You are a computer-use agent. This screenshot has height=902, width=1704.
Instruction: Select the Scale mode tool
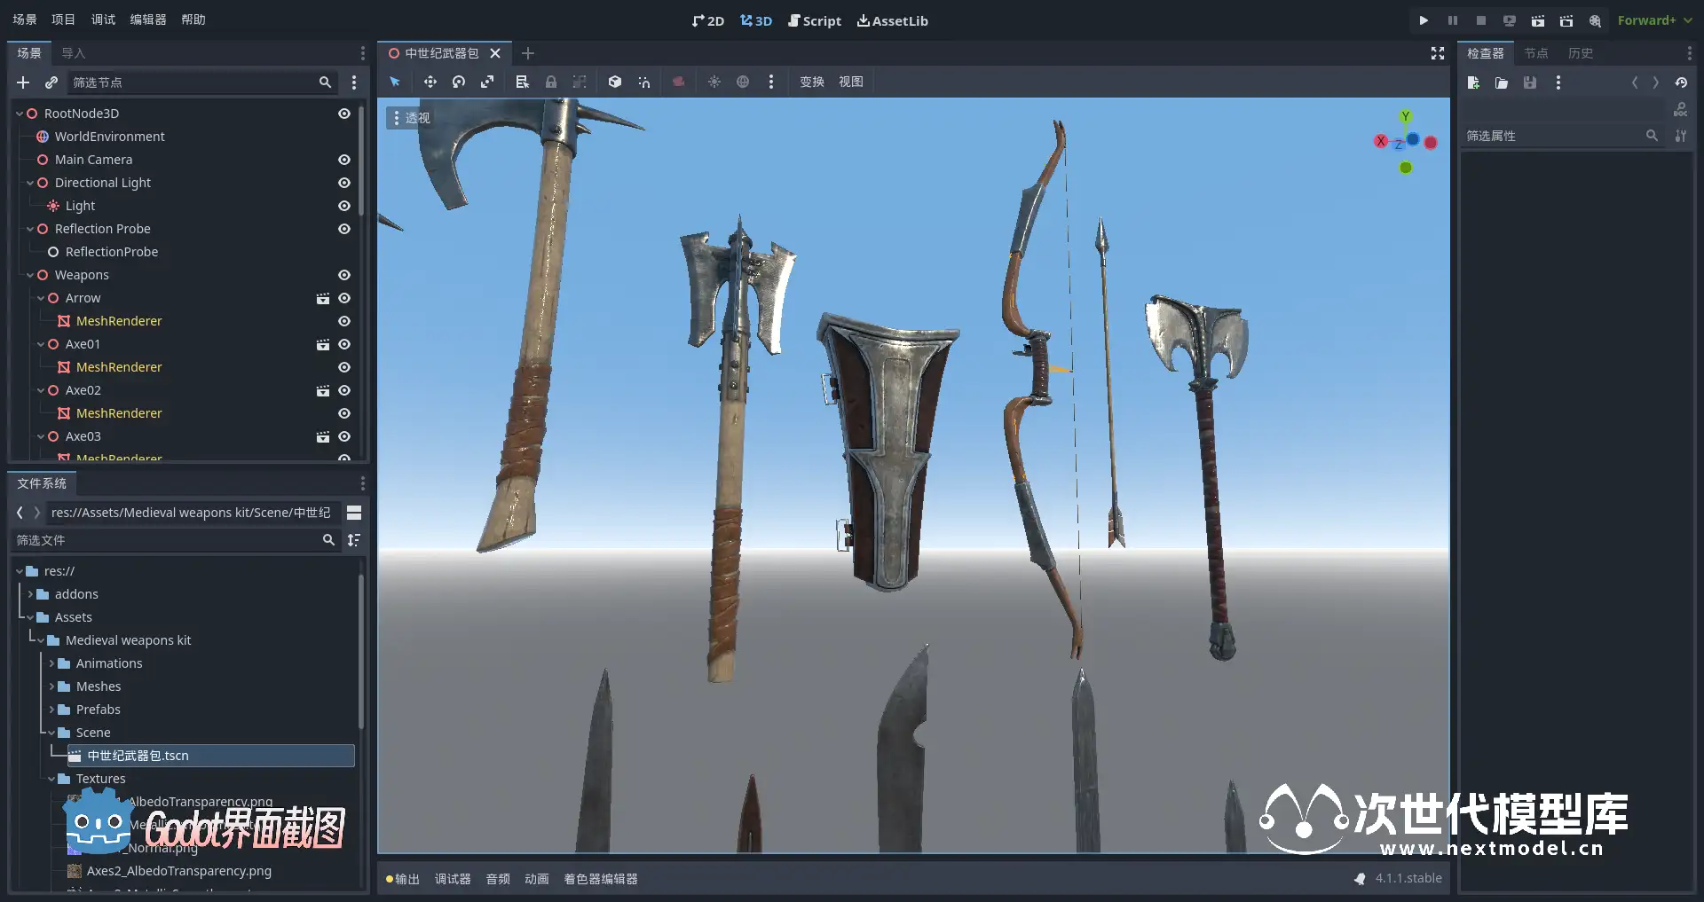click(x=487, y=82)
